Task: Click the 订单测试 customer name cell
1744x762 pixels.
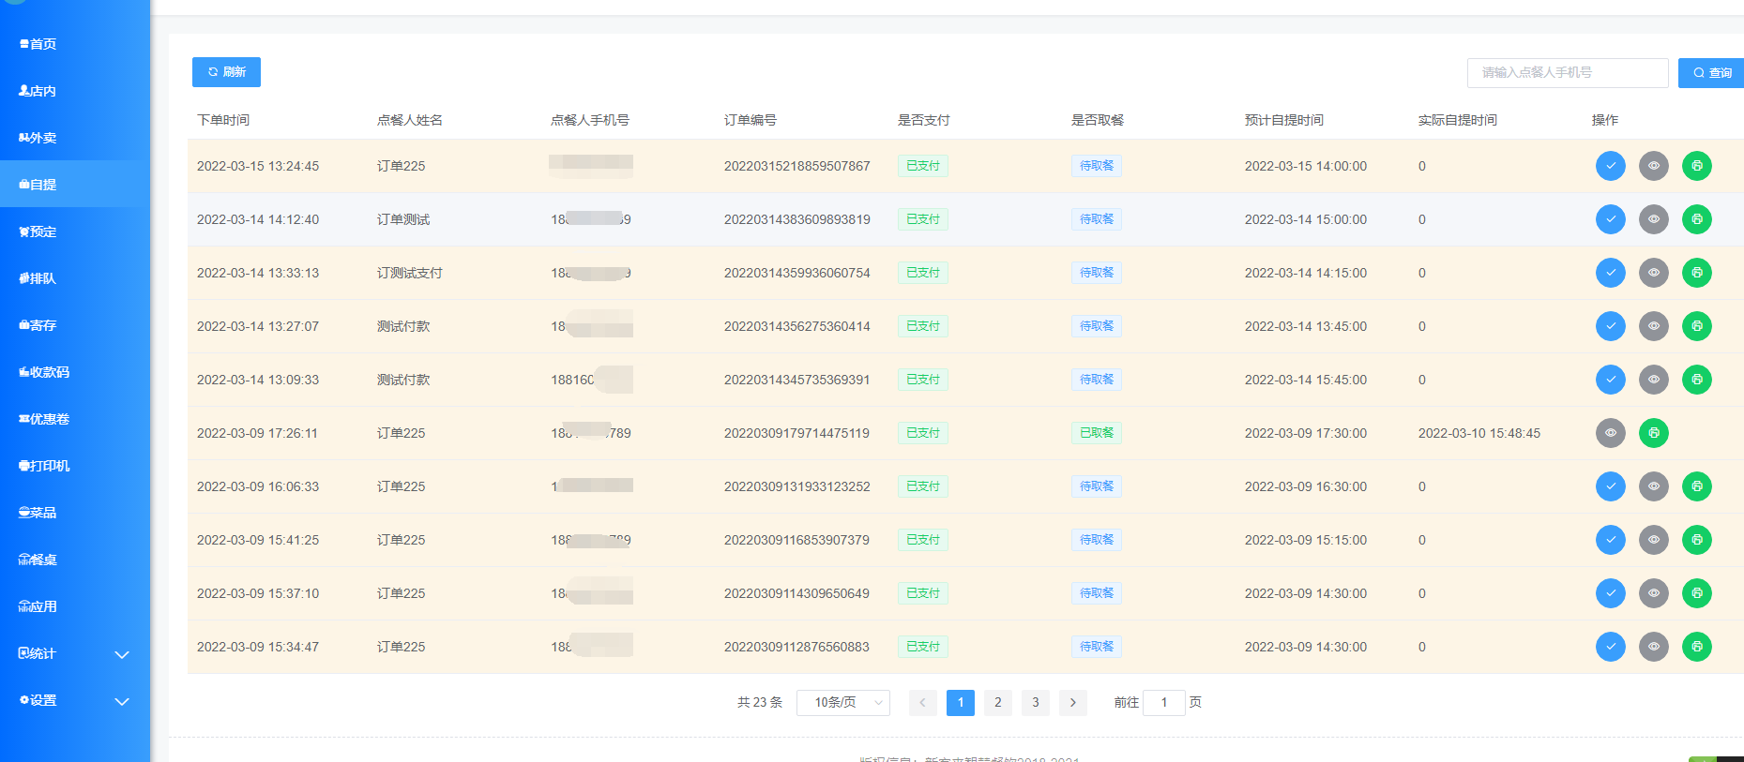Action: tap(403, 219)
